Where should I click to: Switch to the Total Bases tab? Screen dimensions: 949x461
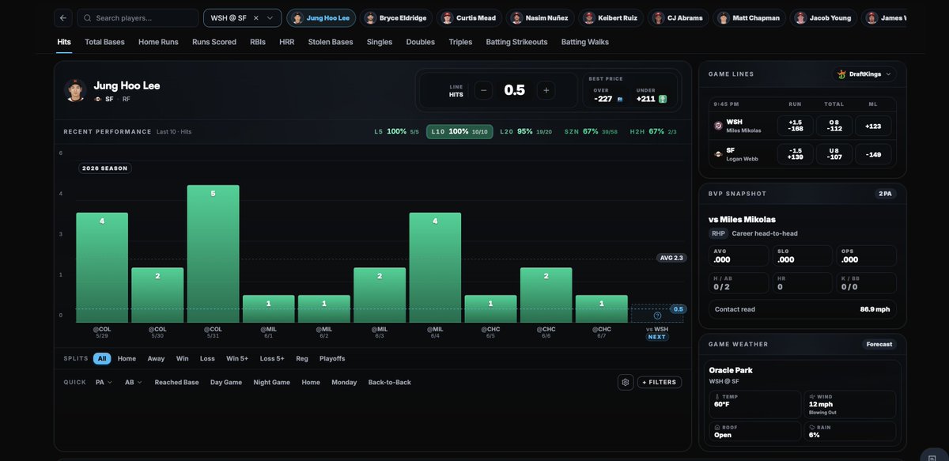point(104,42)
